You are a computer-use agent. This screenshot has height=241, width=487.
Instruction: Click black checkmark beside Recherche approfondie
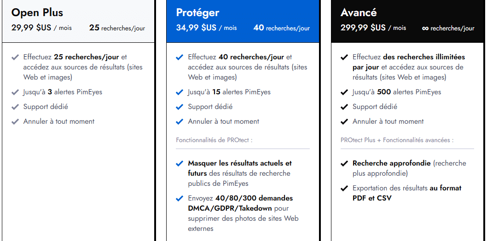(x=344, y=164)
